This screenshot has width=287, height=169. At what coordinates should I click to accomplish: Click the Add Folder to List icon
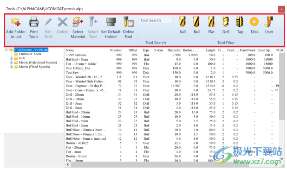[16, 22]
